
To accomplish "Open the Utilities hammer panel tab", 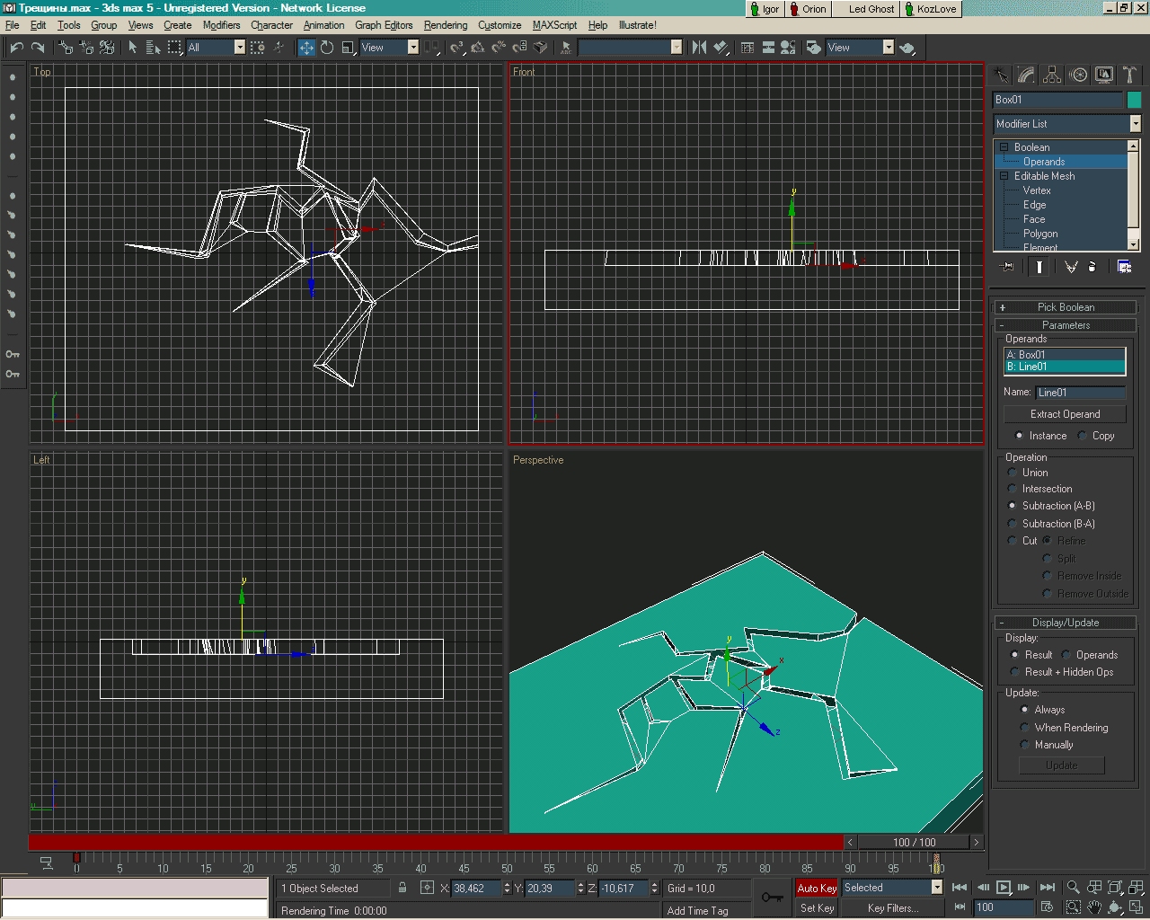I will [x=1129, y=75].
